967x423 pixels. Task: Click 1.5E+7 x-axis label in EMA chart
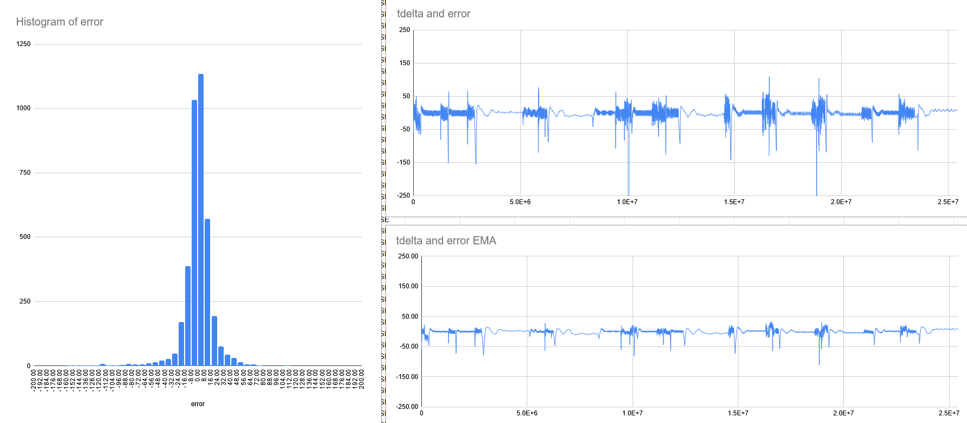tap(738, 413)
